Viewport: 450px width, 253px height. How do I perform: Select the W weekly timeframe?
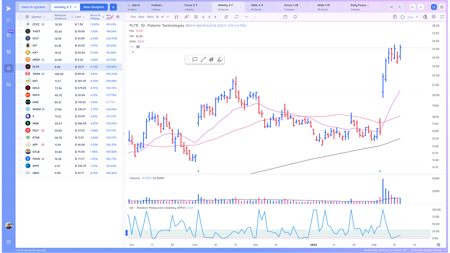pyautogui.click(x=163, y=17)
